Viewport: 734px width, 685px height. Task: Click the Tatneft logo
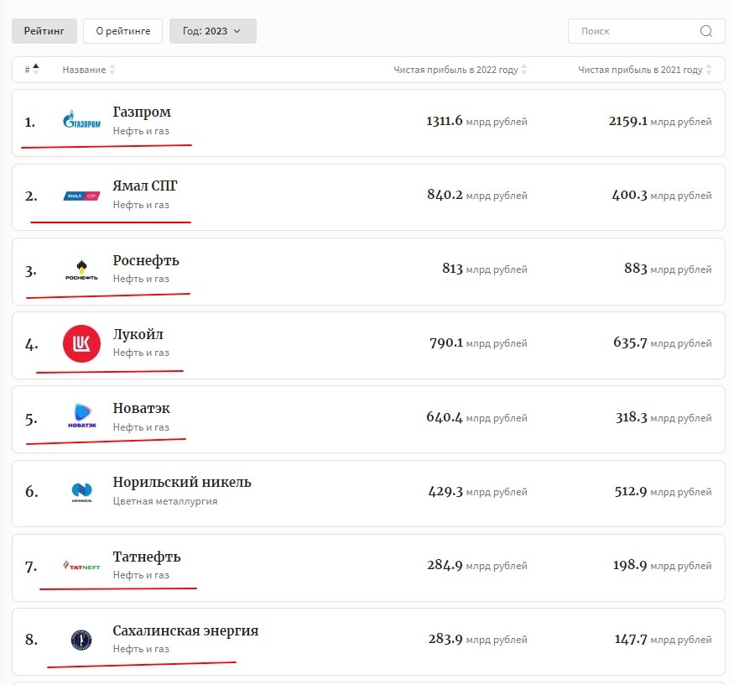[81, 566]
